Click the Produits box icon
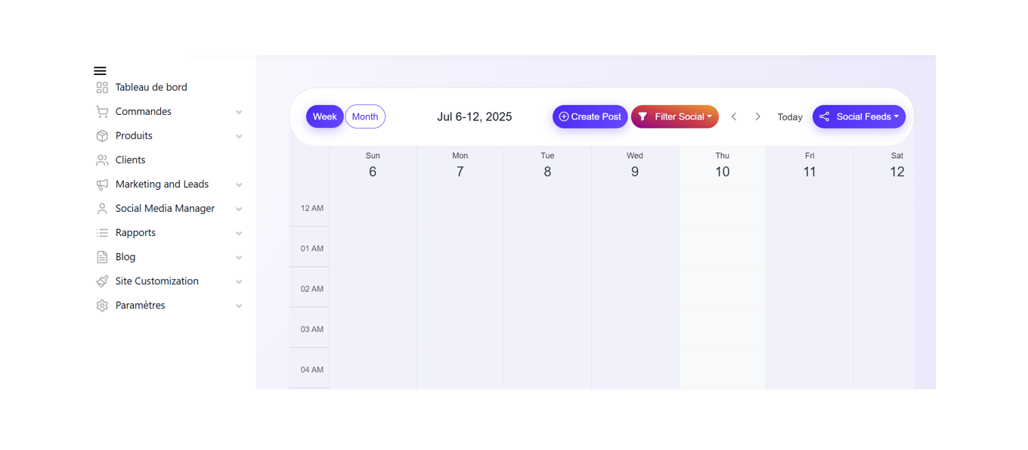This screenshot has height=450, width=1028. (102, 136)
